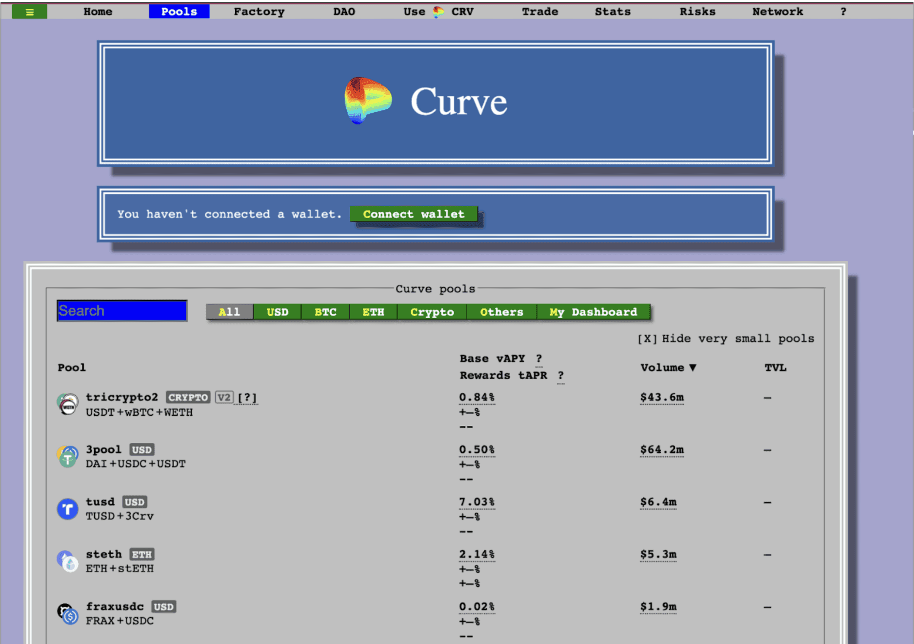Click the USD badge next to tusd

(135, 502)
